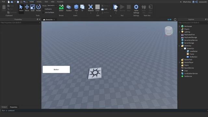The image size is (208, 117).
Task: Undock the Properties panel
Action: (x=37, y=19)
